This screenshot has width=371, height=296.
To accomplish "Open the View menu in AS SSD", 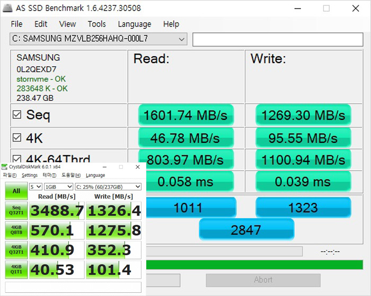I will [67, 24].
